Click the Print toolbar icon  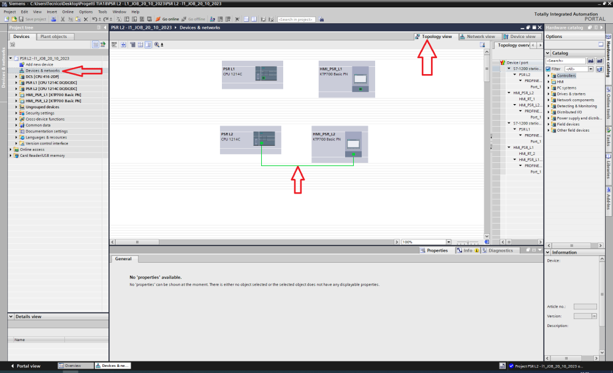(x=53, y=19)
